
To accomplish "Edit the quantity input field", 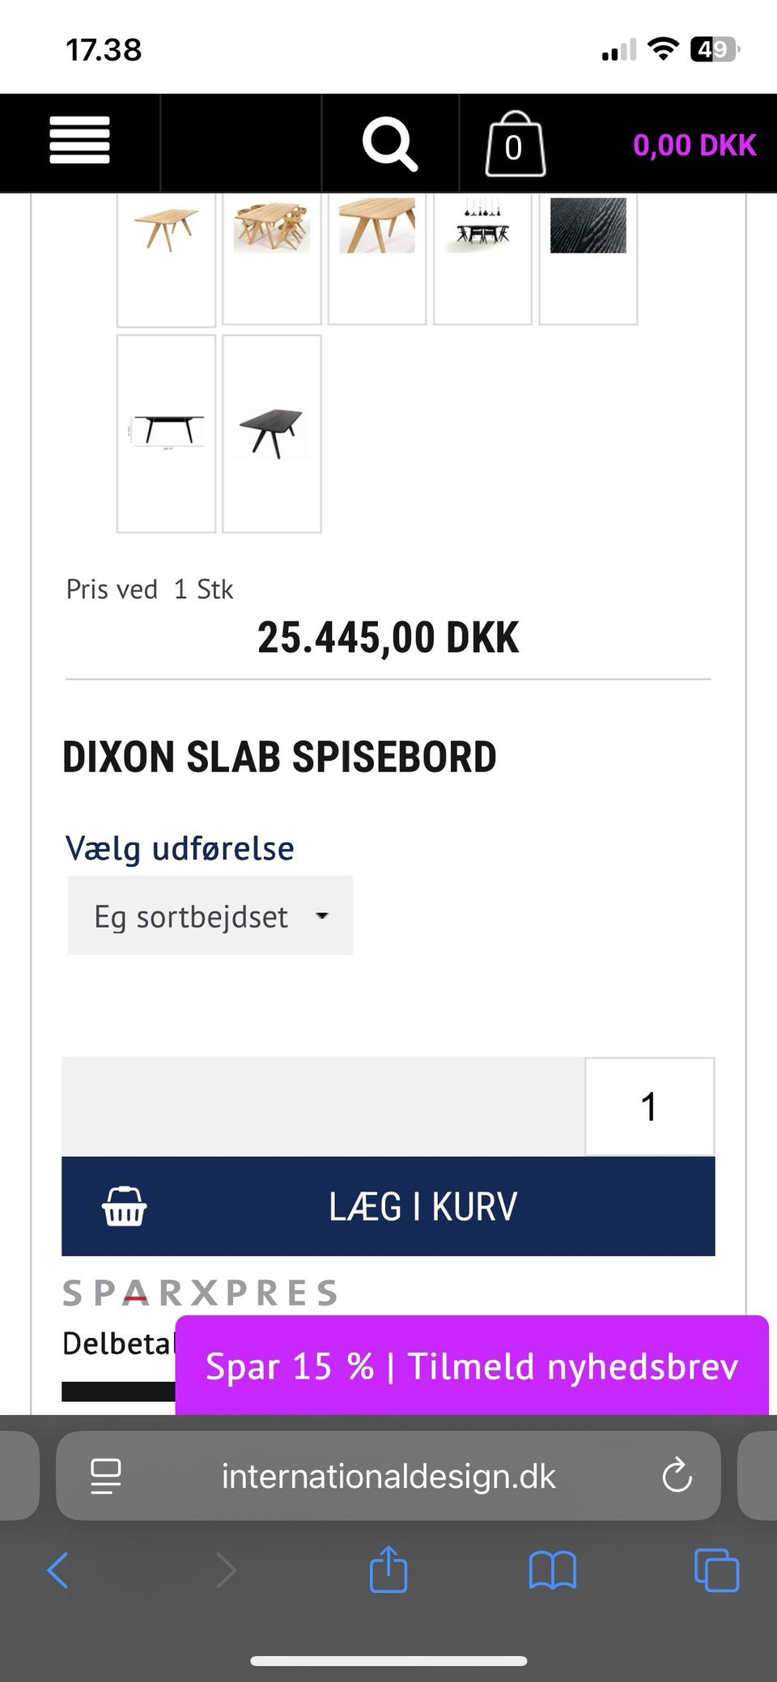I will coord(649,1106).
